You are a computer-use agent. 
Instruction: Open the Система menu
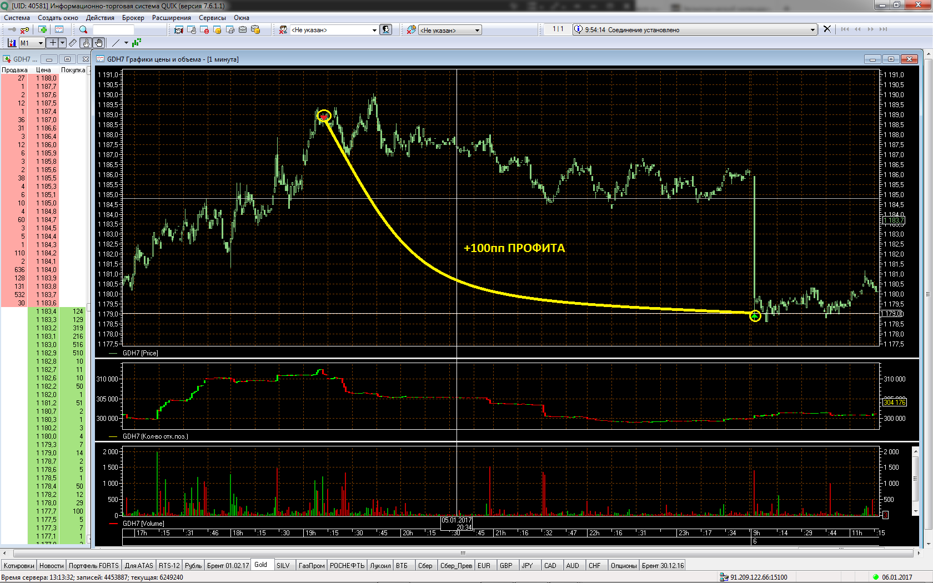(x=17, y=18)
